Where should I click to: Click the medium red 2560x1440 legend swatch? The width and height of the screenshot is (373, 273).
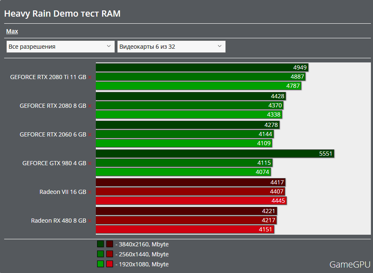pyautogui.click(x=110, y=254)
